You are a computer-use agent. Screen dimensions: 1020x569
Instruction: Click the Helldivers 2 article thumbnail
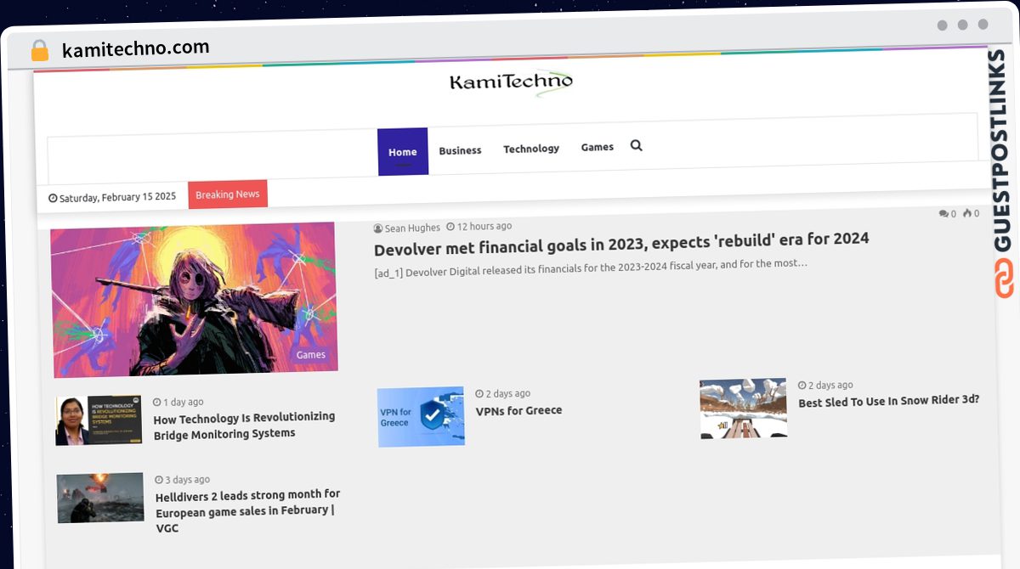tap(100, 498)
